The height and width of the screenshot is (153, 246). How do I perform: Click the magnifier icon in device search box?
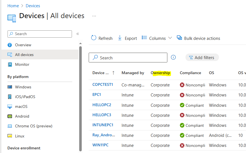point(95,57)
